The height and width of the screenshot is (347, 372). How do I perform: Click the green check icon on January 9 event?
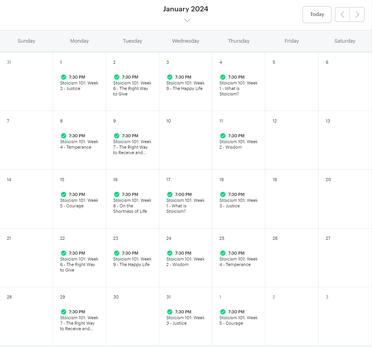click(x=117, y=136)
